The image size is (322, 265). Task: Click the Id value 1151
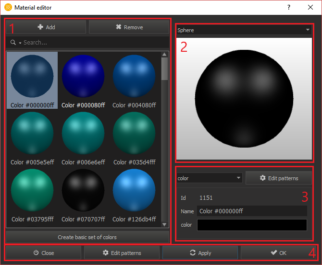[206, 198]
